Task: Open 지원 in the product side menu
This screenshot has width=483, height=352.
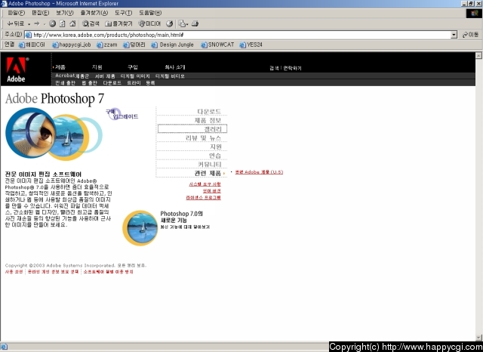Action: [x=216, y=147]
